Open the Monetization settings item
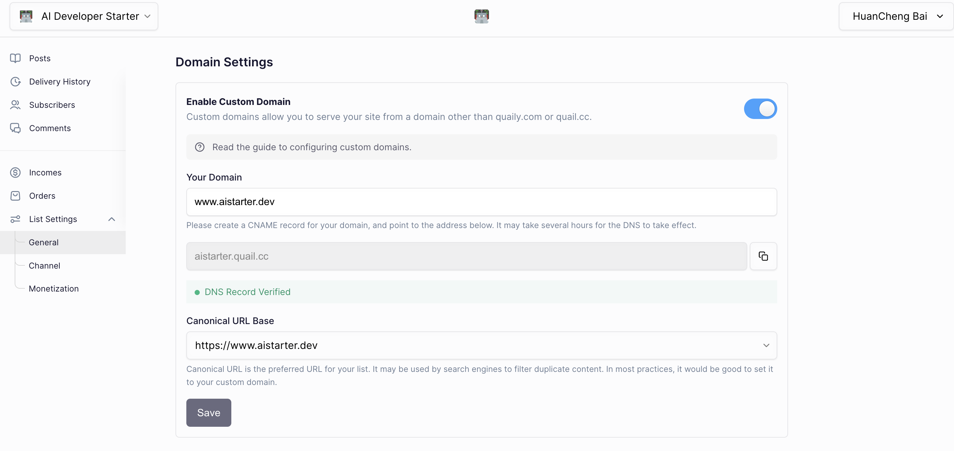The height and width of the screenshot is (451, 954). point(54,288)
